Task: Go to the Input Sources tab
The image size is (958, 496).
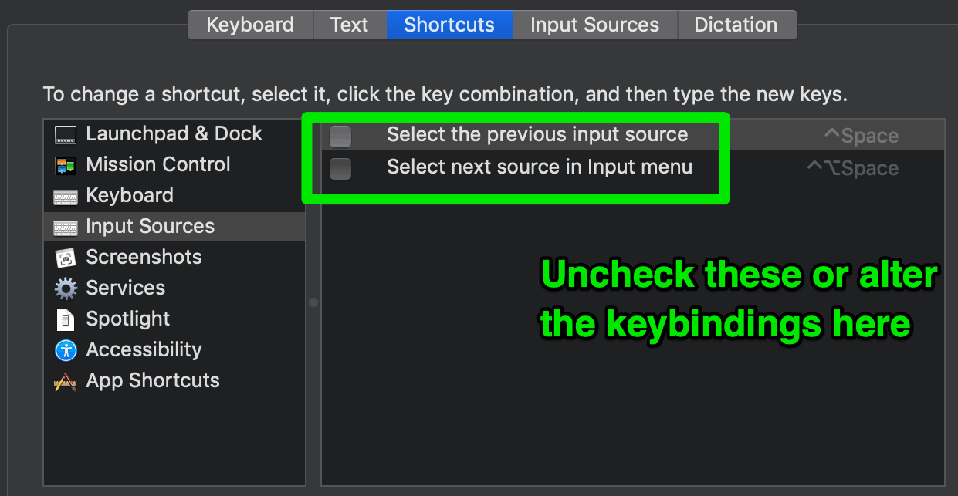Action: pyautogui.click(x=595, y=25)
